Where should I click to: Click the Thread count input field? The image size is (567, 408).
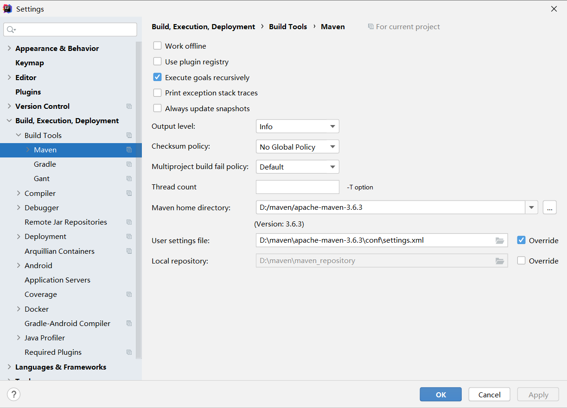(298, 187)
